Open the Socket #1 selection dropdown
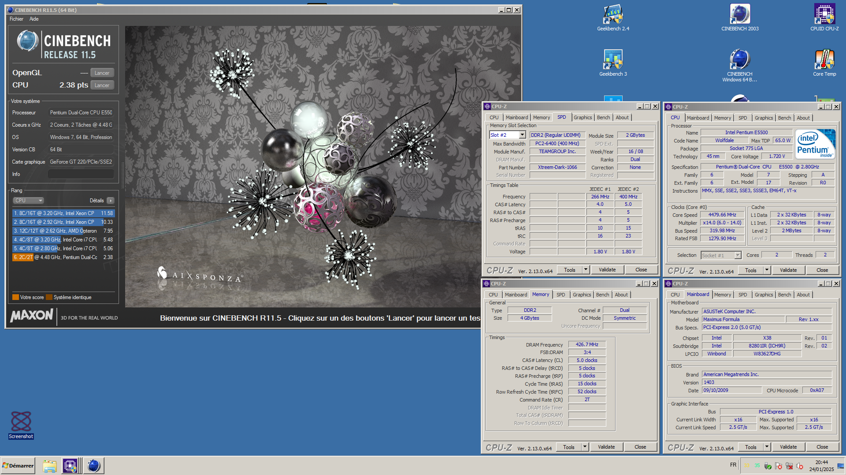The width and height of the screenshot is (846, 475). (x=721, y=256)
